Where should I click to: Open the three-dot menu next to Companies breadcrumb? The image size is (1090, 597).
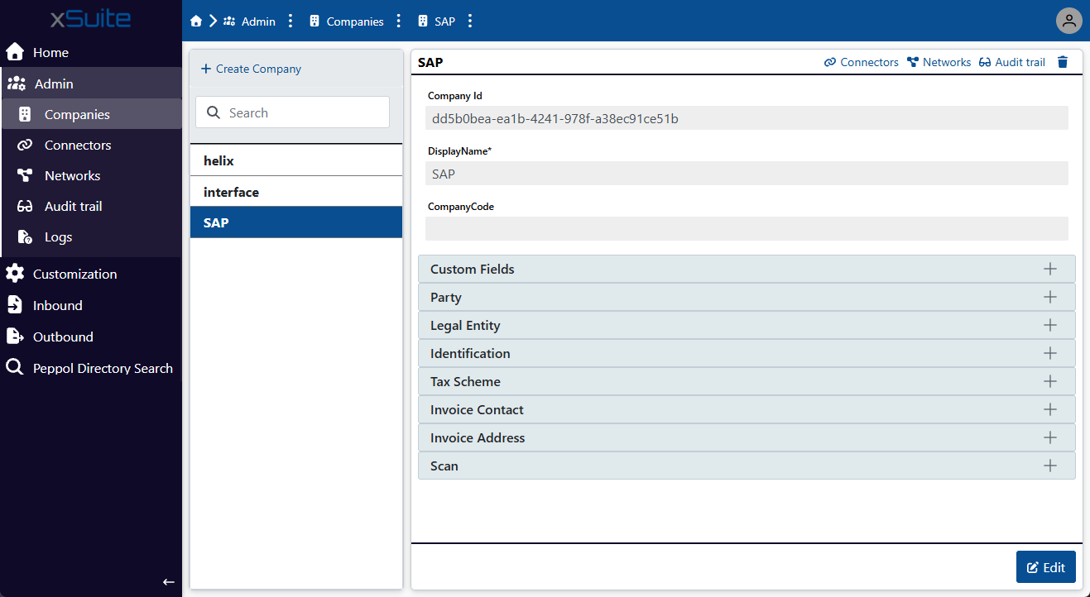click(x=399, y=21)
